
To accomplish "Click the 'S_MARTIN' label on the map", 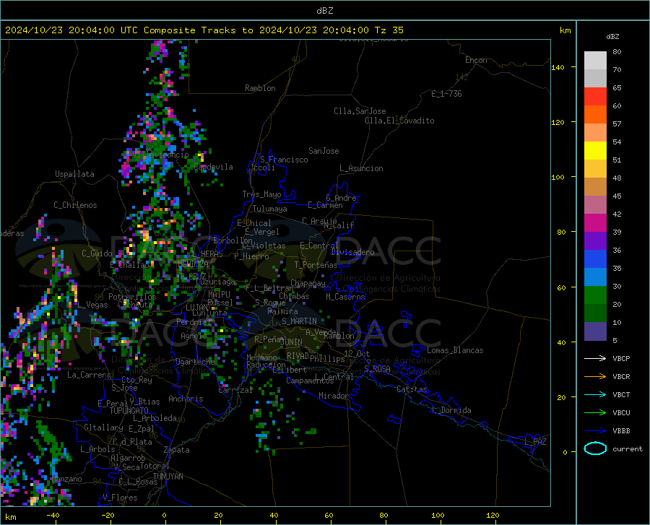I will [299, 321].
